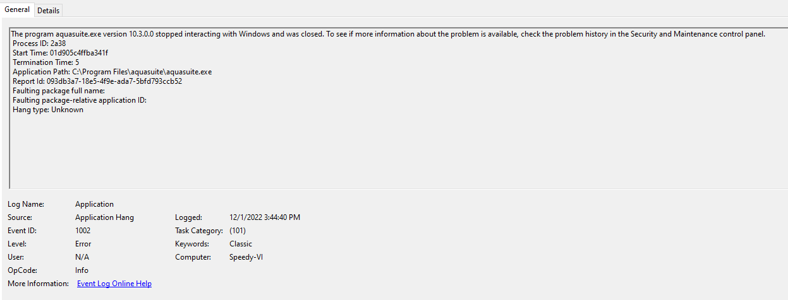Open the Event Log Online Help link

pyautogui.click(x=114, y=284)
